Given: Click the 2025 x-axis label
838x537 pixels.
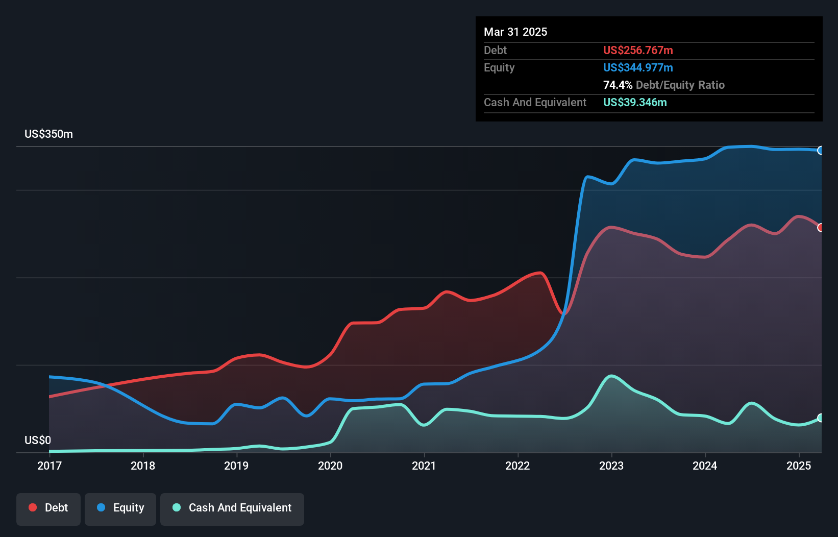Looking at the screenshot, I should pyautogui.click(x=799, y=466).
